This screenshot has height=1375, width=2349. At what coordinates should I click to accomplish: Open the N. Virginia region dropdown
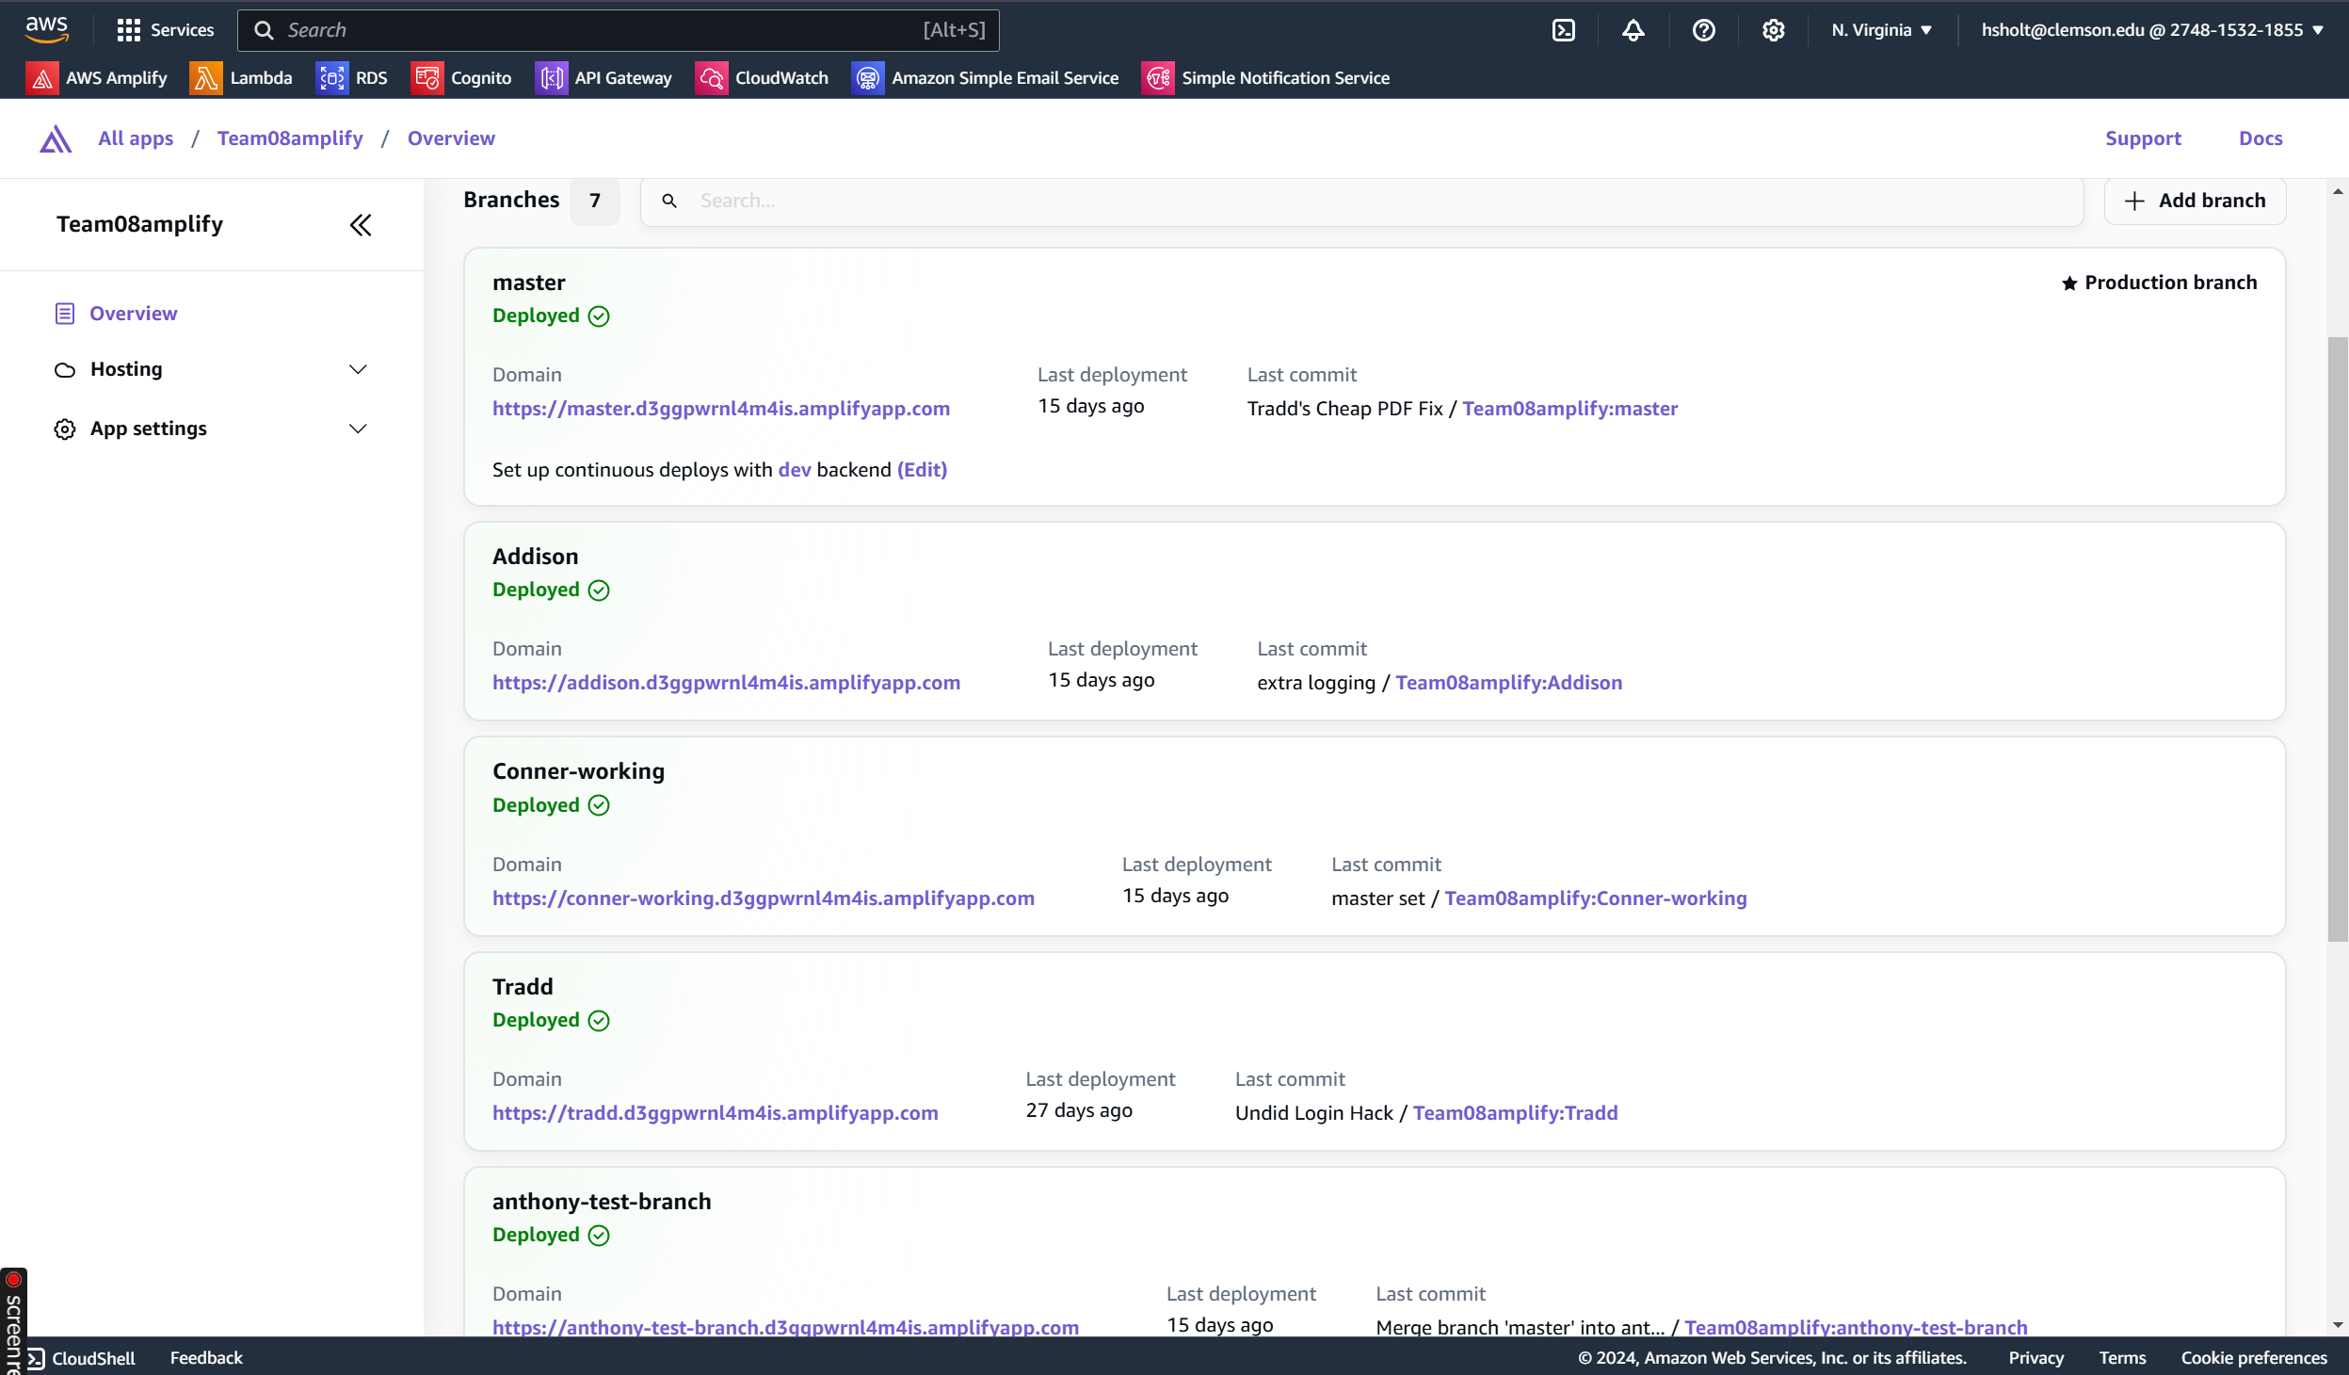pyautogui.click(x=1881, y=30)
